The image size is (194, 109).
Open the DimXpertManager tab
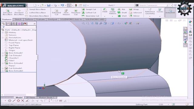point(19,24)
